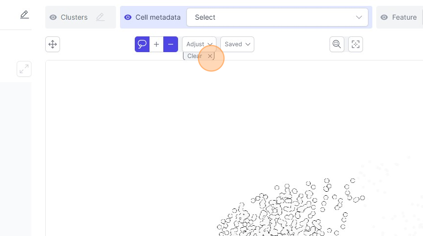Choose the minus subtract-selection mode
423x236 pixels.
[x=171, y=44]
